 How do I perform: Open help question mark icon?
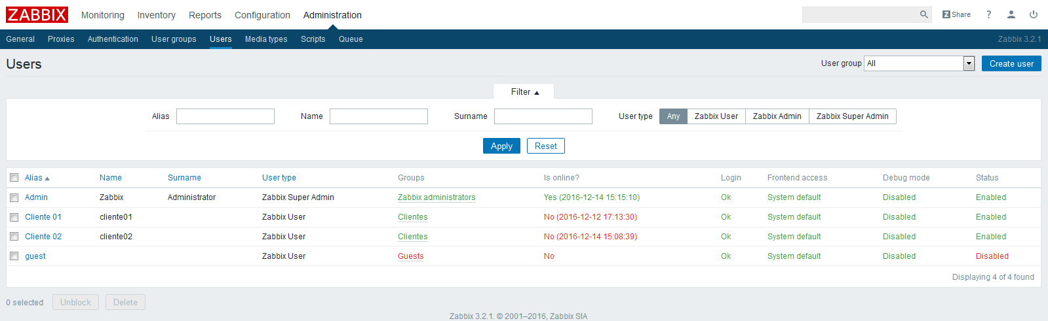point(988,14)
